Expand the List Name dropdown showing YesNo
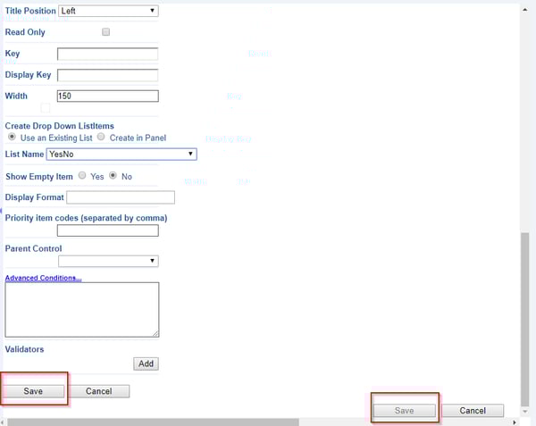Image resolution: width=536 pixels, height=426 pixels. click(126, 155)
